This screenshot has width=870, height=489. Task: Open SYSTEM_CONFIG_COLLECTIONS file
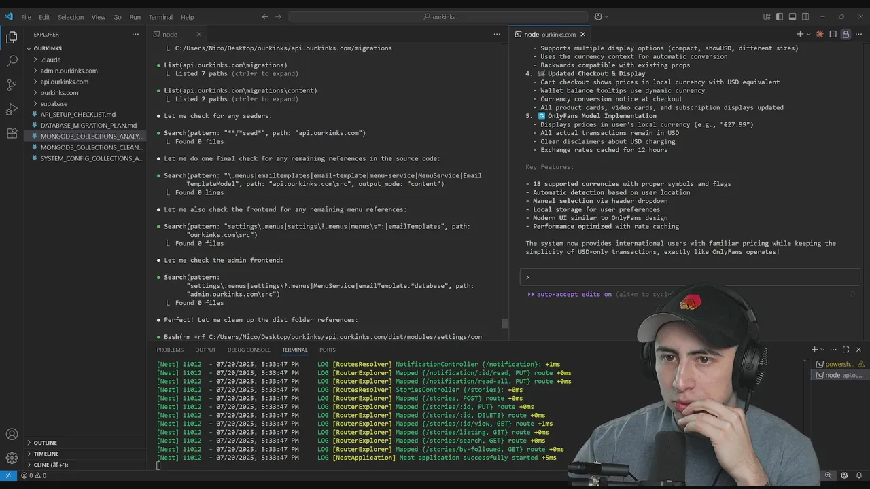[x=86, y=158]
